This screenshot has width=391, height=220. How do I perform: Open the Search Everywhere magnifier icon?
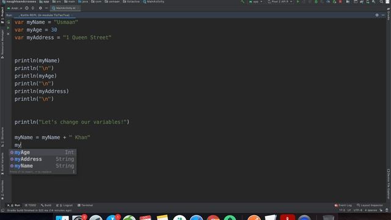381,2
